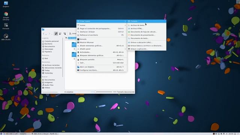Screen dimensions: 240x135
Task: Choose Mostrar KRunner in the menu
Action: [x=102, y=42]
